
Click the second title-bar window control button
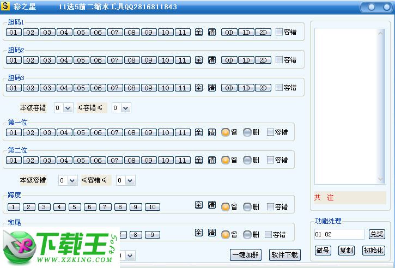[x=387, y=7]
